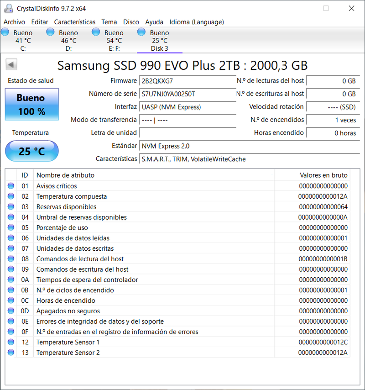Open the Disco menu
The image size is (365, 390).
[x=131, y=22]
